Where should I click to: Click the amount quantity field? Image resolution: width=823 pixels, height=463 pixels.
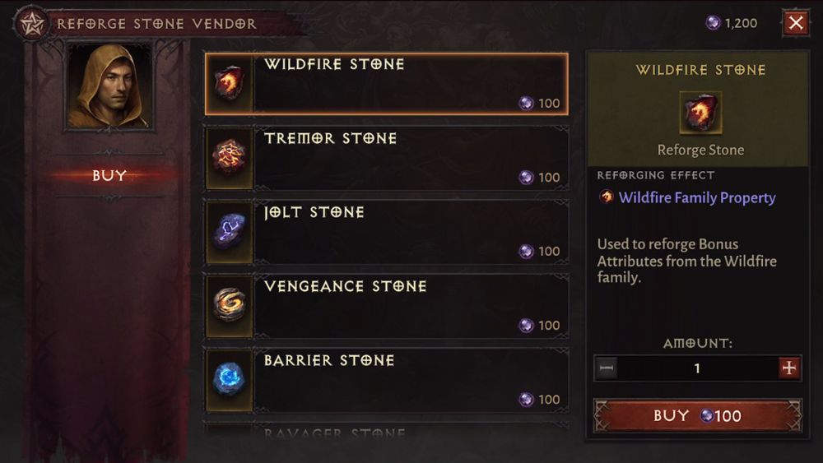coord(697,368)
